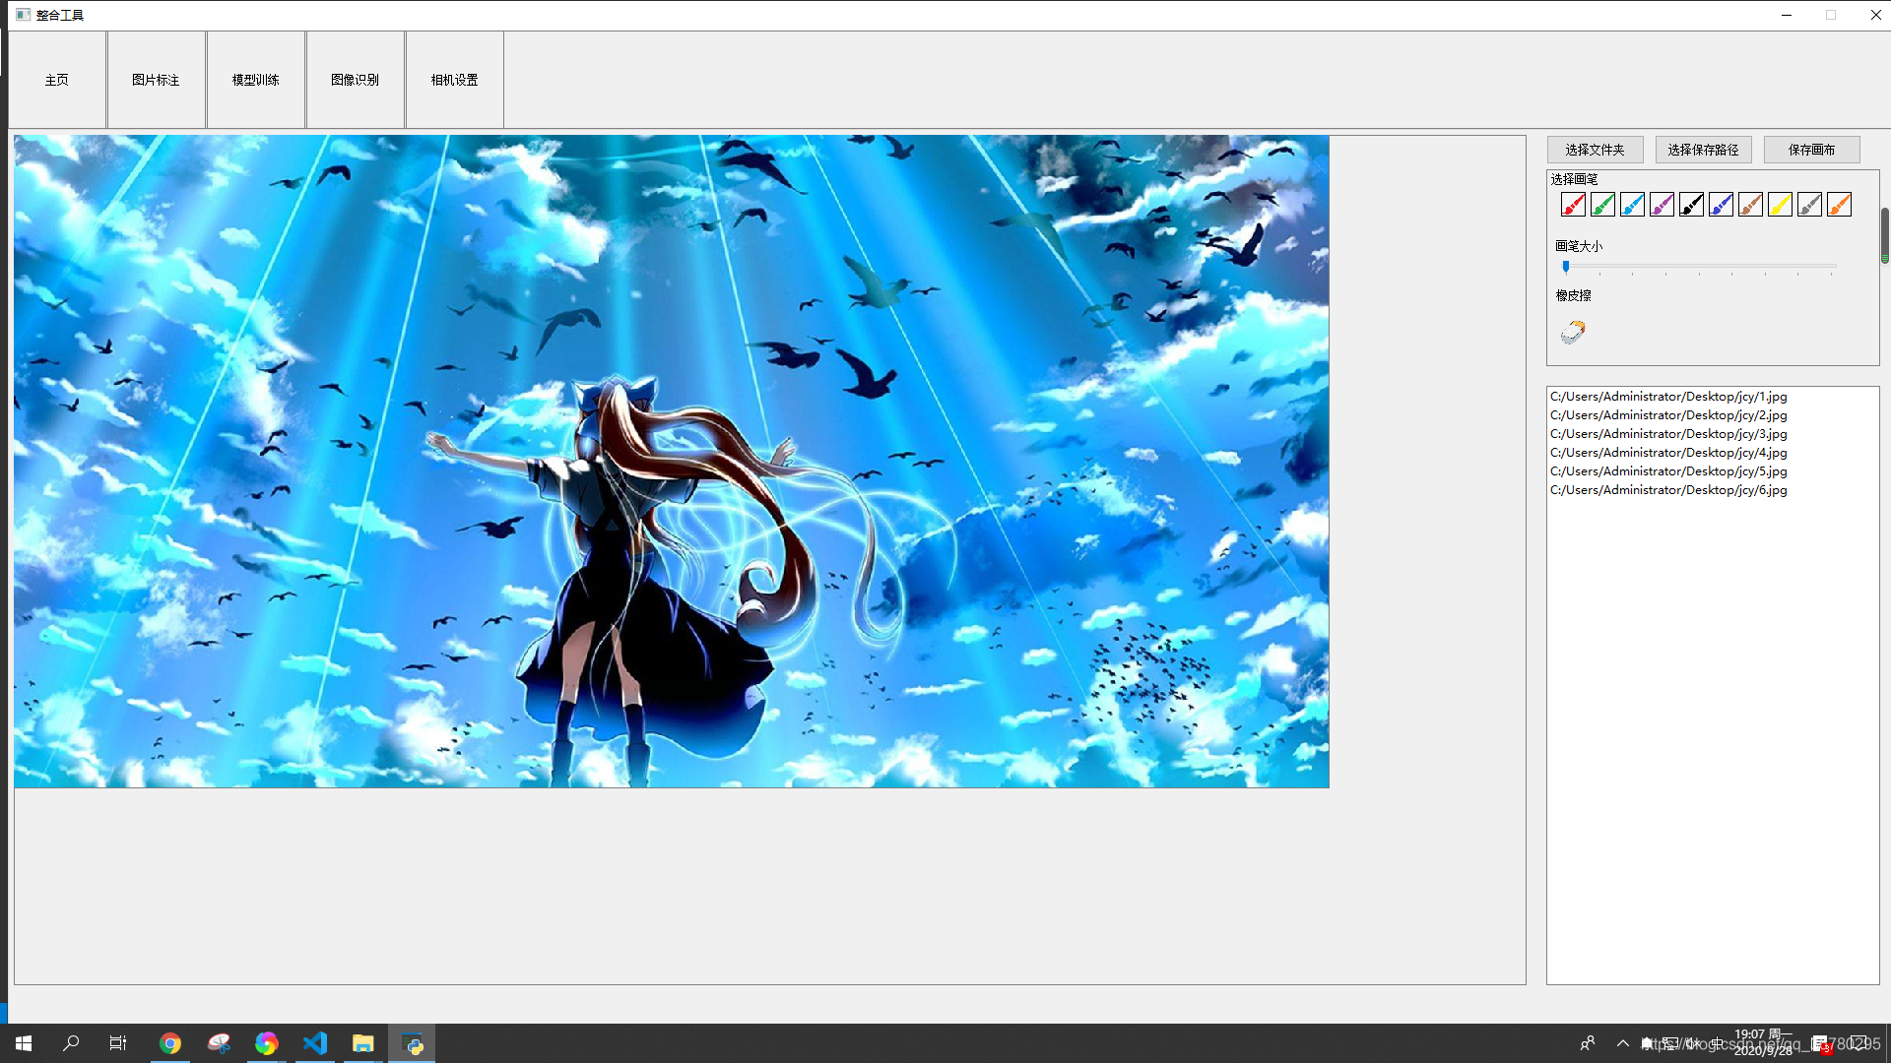This screenshot has height=1063, width=1891.
Task: Select 3.jpg in the file list
Action: tap(1668, 434)
